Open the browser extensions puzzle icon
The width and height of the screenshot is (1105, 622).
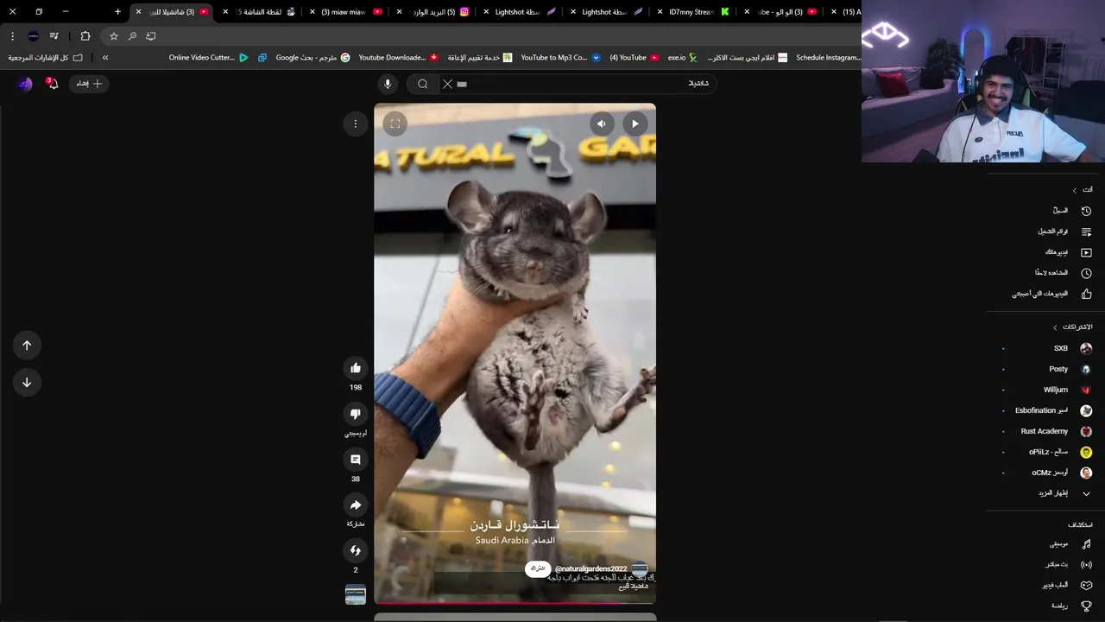pos(85,36)
